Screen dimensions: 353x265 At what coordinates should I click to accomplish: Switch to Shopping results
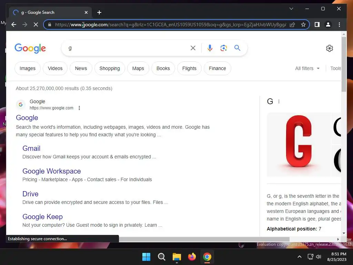110,68
